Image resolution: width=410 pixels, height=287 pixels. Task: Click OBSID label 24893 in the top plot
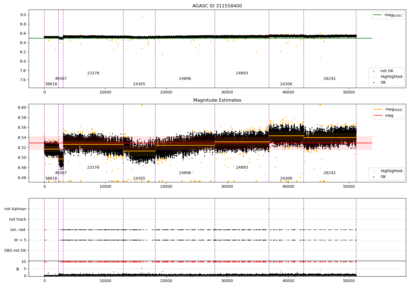coord(242,73)
